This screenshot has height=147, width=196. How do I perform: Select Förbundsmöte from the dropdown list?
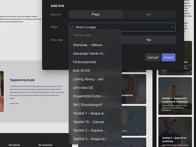pos(85,62)
